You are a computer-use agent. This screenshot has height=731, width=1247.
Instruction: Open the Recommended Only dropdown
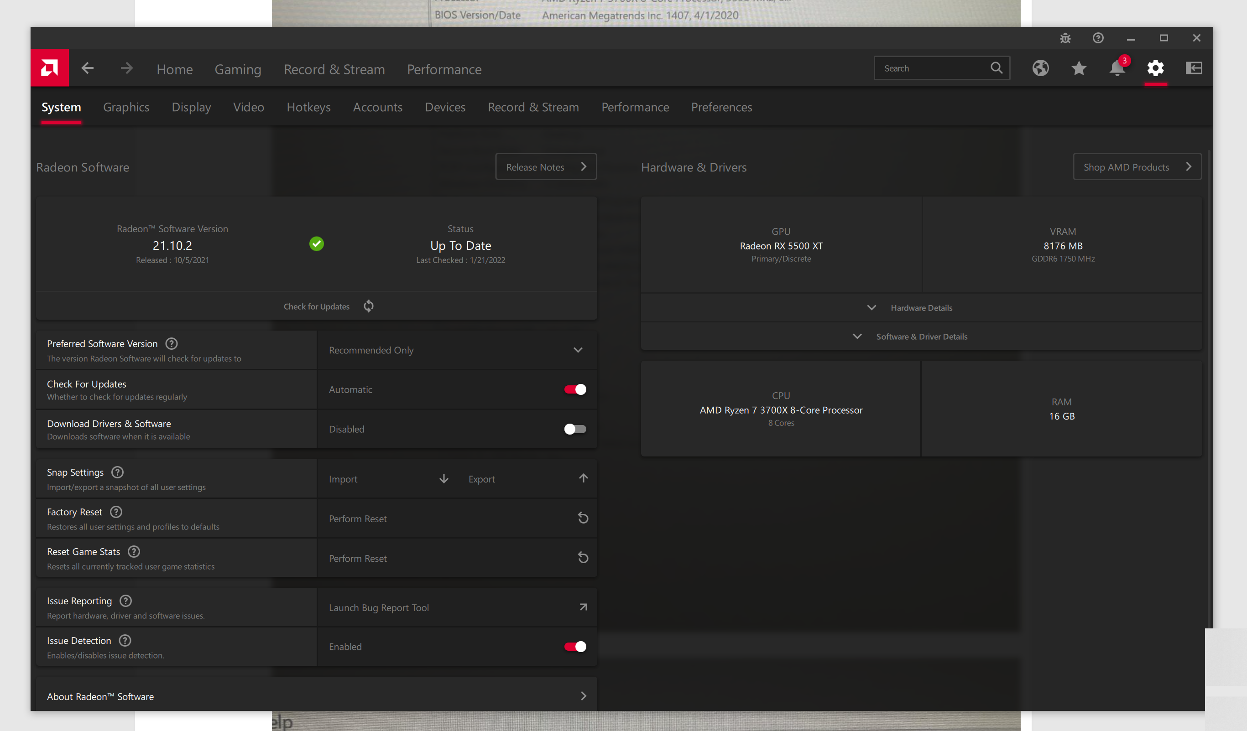[x=457, y=350]
